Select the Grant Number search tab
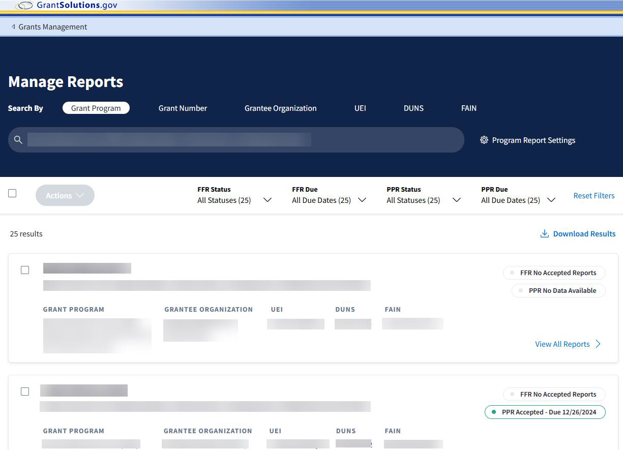623x450 pixels. tap(183, 108)
